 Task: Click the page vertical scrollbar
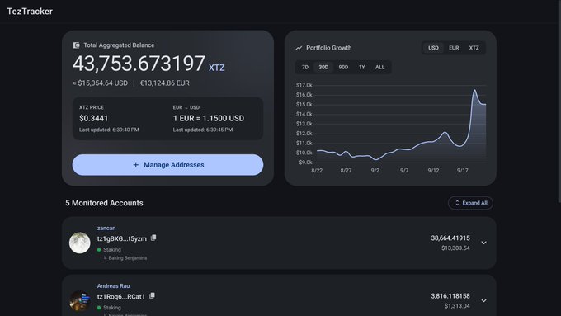click(x=559, y=102)
